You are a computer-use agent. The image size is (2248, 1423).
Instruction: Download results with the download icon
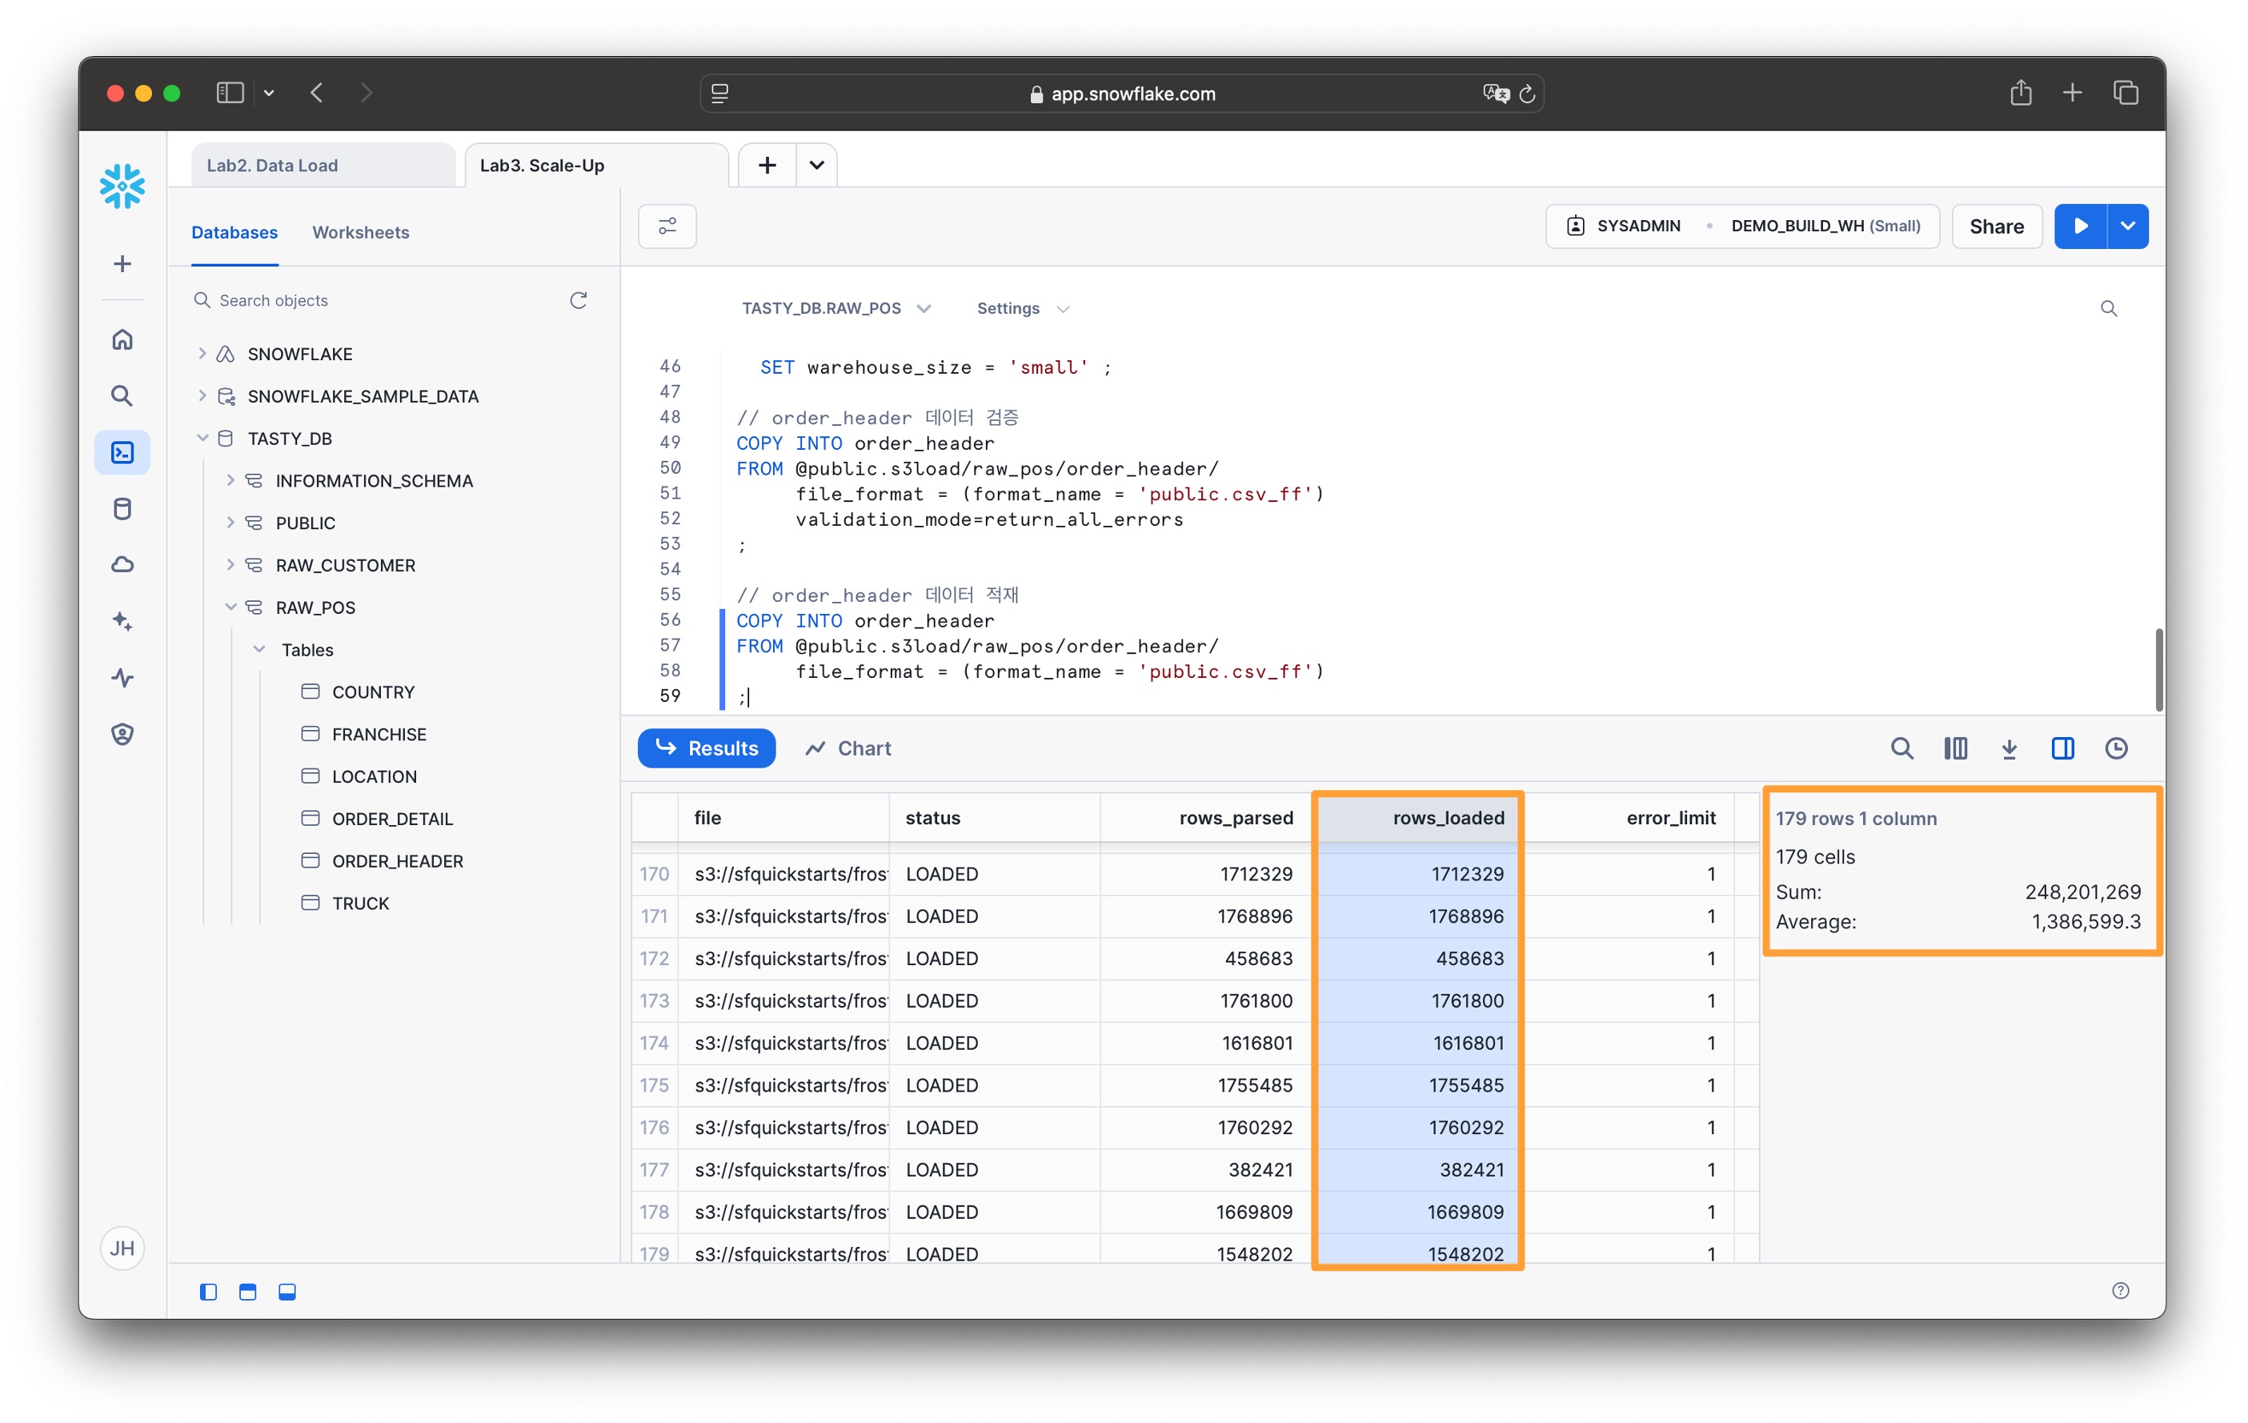[x=2009, y=749]
